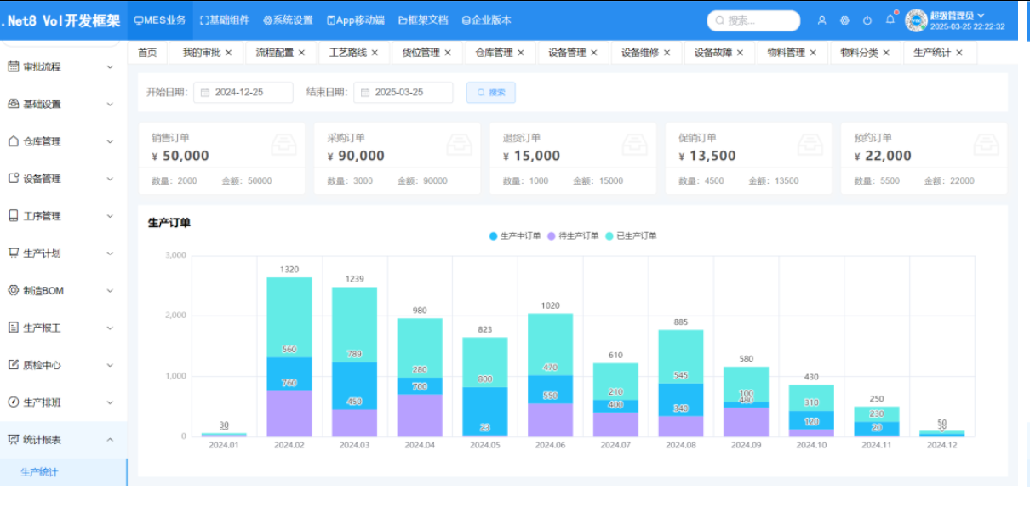Switch to the 工艺路线 tab
This screenshot has height=513, width=1030.
[x=348, y=53]
